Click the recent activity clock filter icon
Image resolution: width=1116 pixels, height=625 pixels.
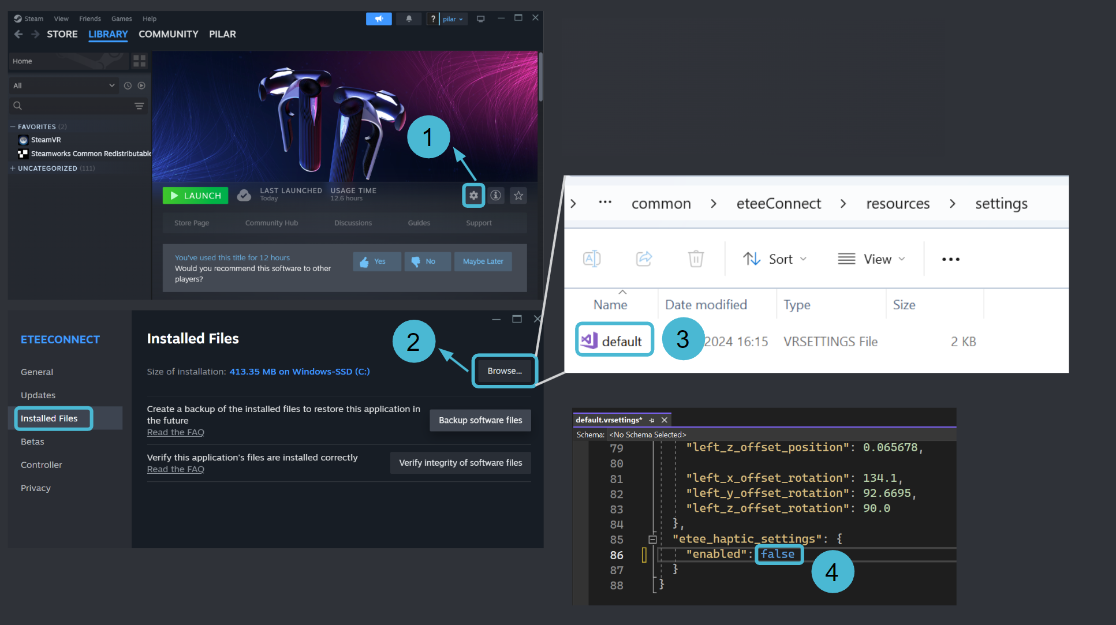128,85
